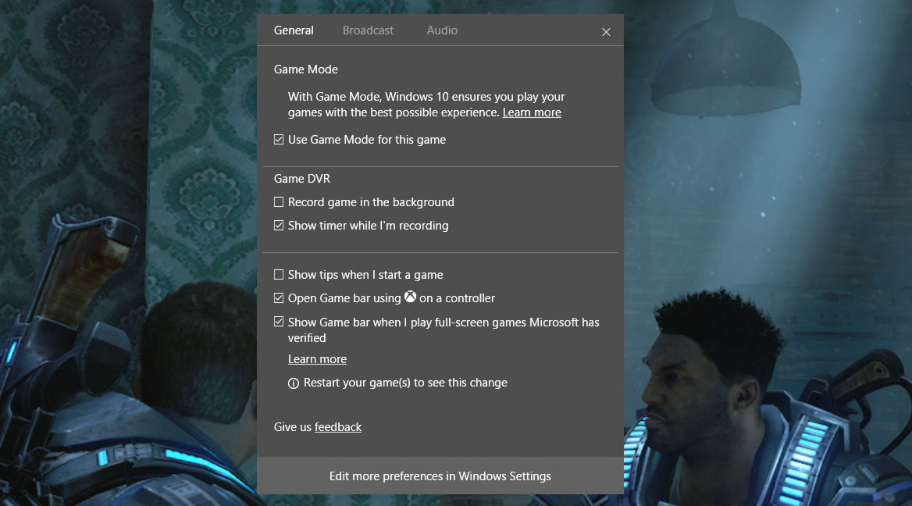
Task: Open the Audio tab
Action: coord(442,30)
